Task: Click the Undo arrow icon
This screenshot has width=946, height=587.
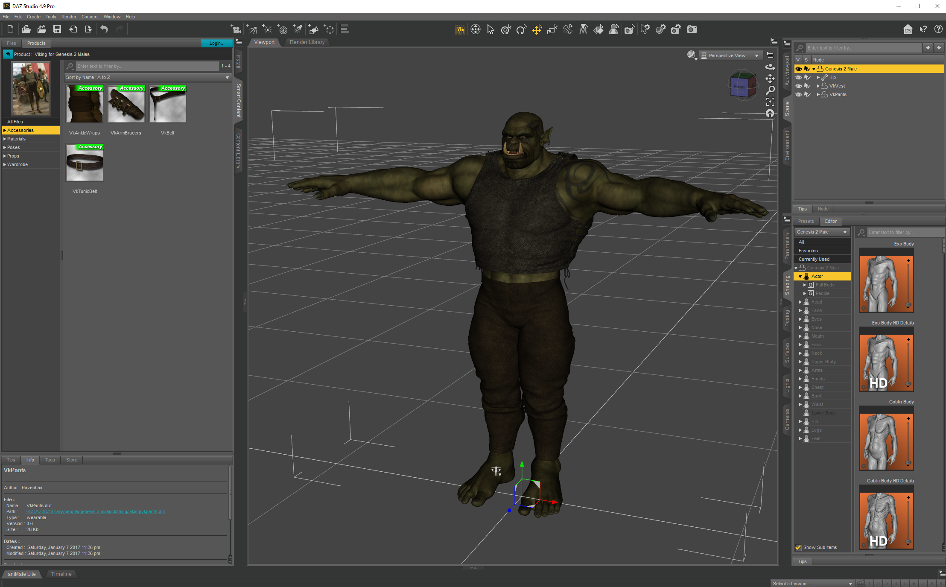Action: point(104,29)
